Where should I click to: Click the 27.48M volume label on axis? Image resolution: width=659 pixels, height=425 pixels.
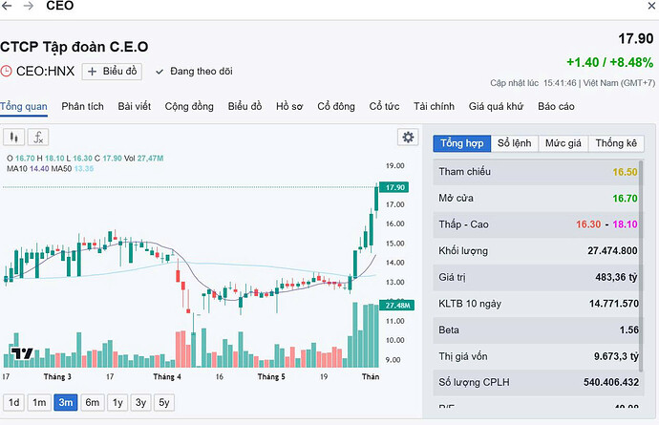click(394, 305)
